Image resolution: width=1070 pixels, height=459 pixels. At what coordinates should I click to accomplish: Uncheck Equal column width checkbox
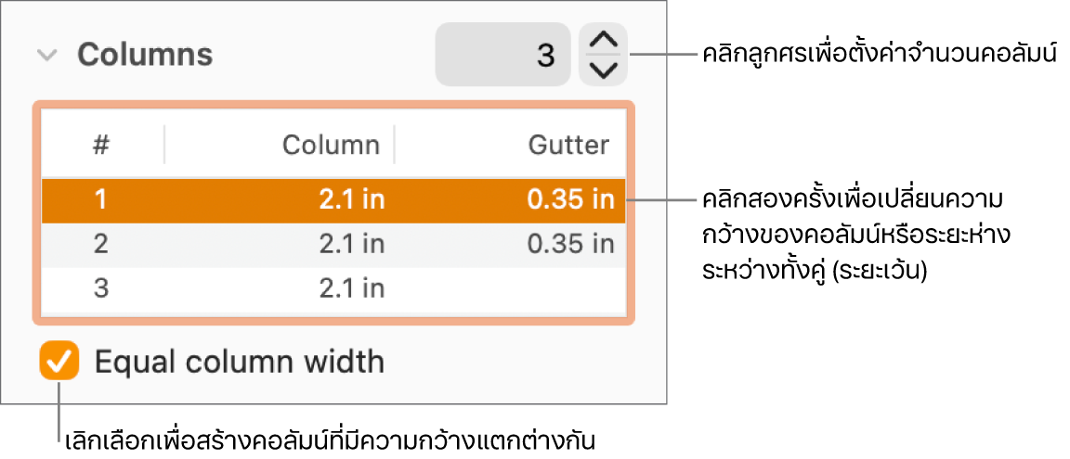pos(59,361)
